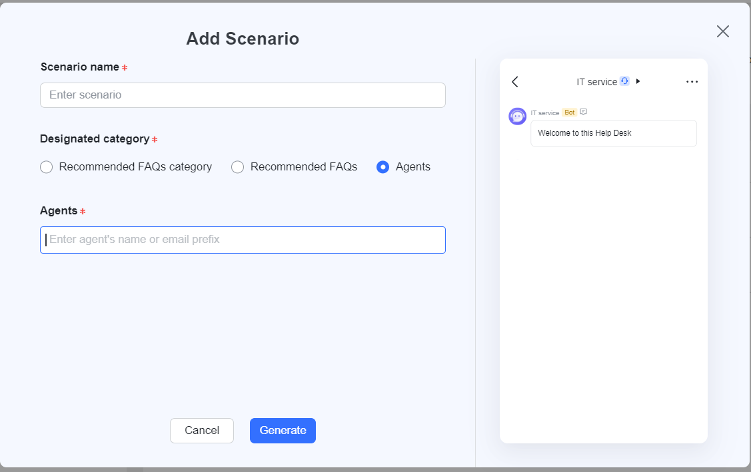
Task: Click the Add Scenario heading
Action: pos(243,39)
